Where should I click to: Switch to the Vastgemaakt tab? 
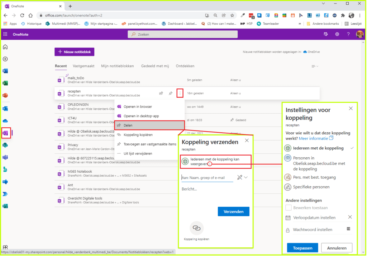84,66
